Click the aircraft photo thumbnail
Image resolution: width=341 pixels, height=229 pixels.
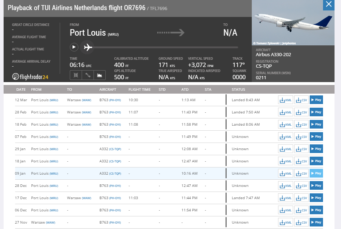point(293,23)
